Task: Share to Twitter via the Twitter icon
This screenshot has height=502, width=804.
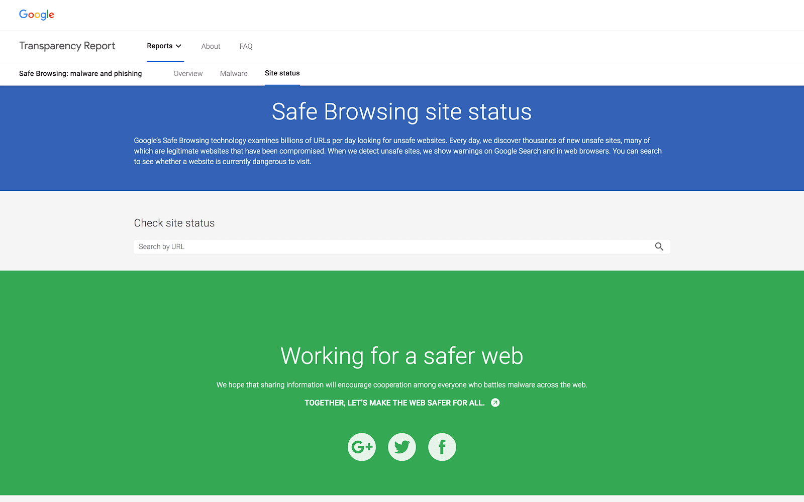Action: [x=401, y=446]
